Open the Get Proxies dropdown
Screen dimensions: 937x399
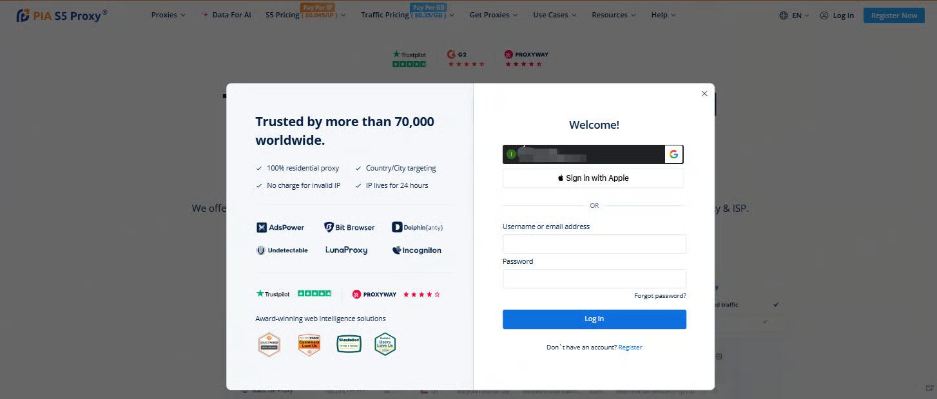pos(494,15)
